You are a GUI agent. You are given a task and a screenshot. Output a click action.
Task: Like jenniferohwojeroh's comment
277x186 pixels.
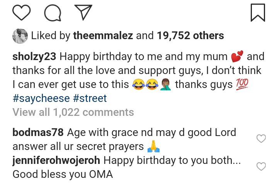[x=262, y=166]
